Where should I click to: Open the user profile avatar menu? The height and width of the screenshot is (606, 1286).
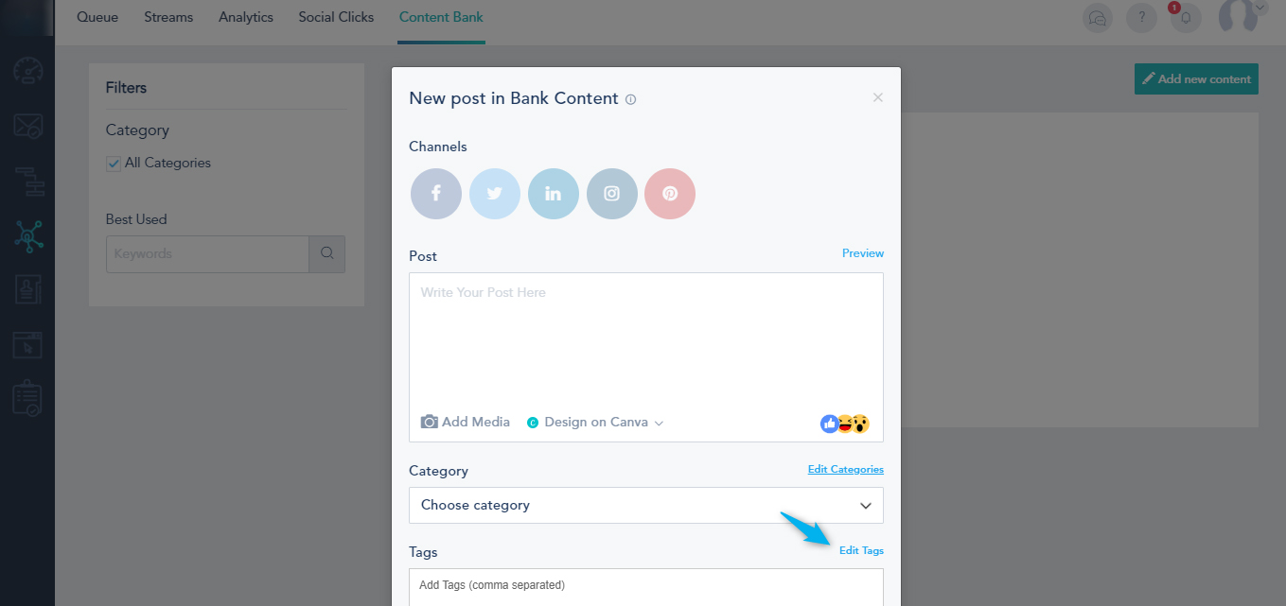[x=1240, y=16]
